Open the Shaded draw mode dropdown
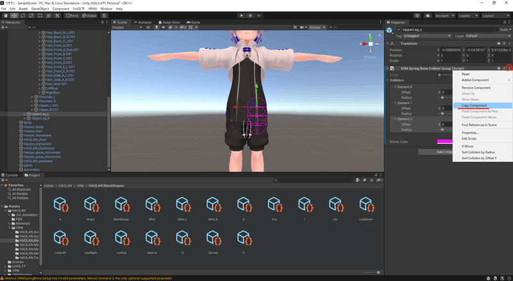The width and height of the screenshot is (513, 281). pos(127,27)
